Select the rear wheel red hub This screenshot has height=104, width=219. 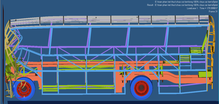pos(141,88)
